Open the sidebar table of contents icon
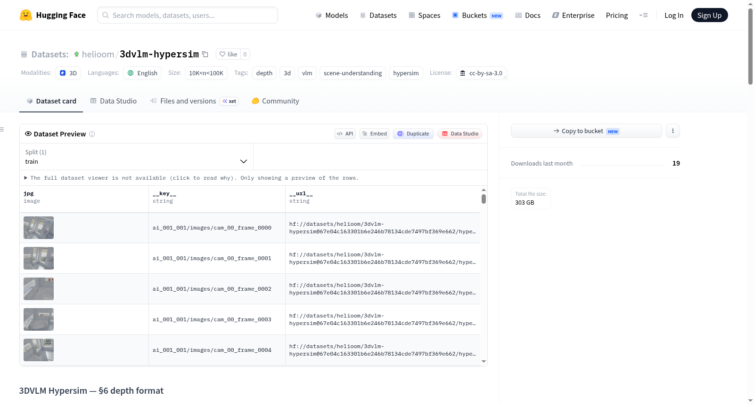This screenshot has height=405, width=754. pyautogui.click(x=2, y=129)
